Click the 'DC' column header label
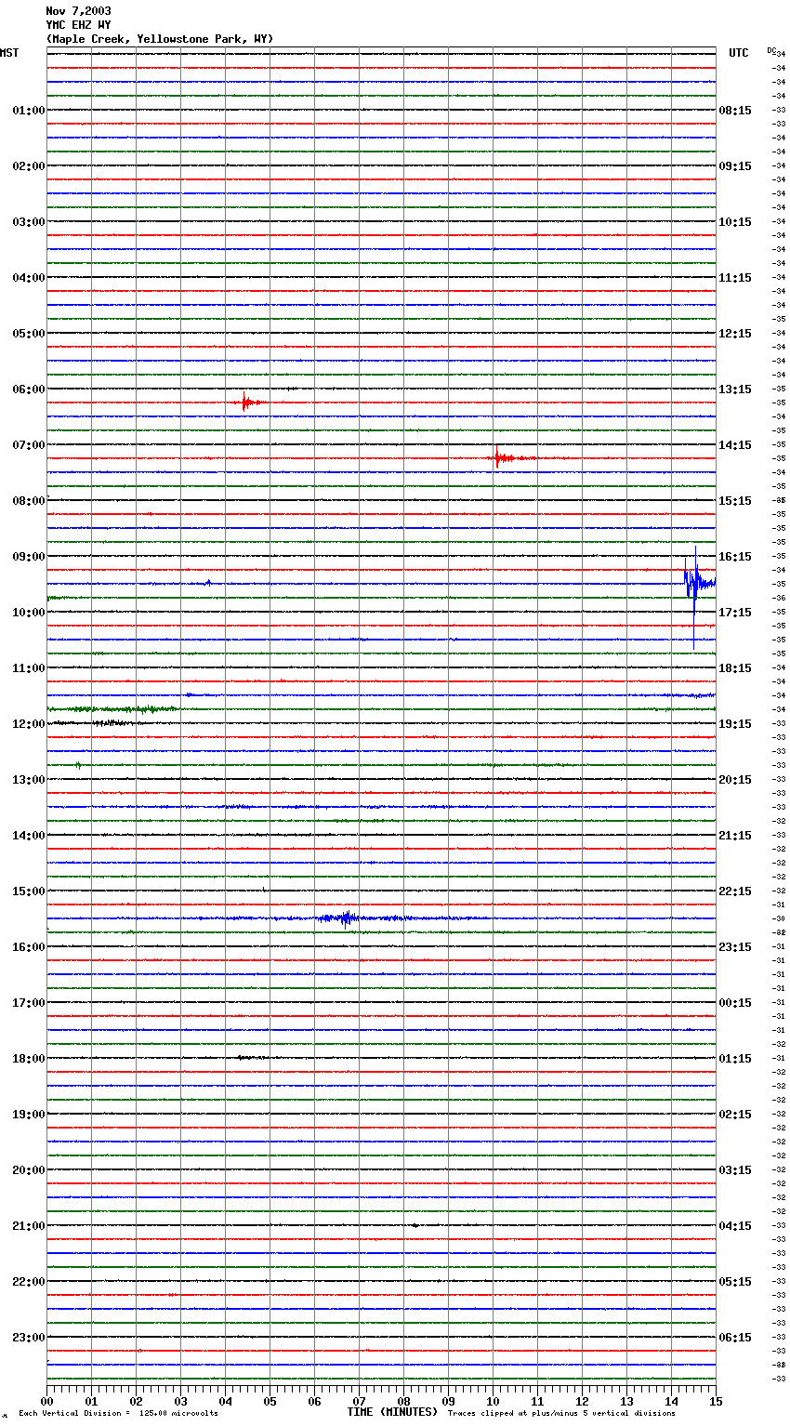This screenshot has height=1426, width=790. pos(771,50)
